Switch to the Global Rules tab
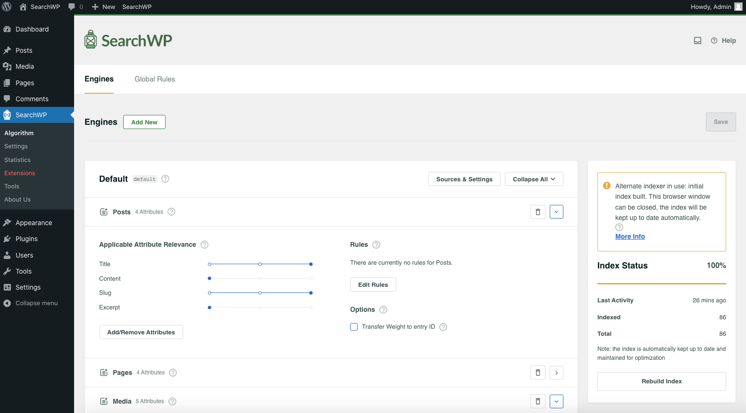This screenshot has width=746, height=413. pos(155,79)
